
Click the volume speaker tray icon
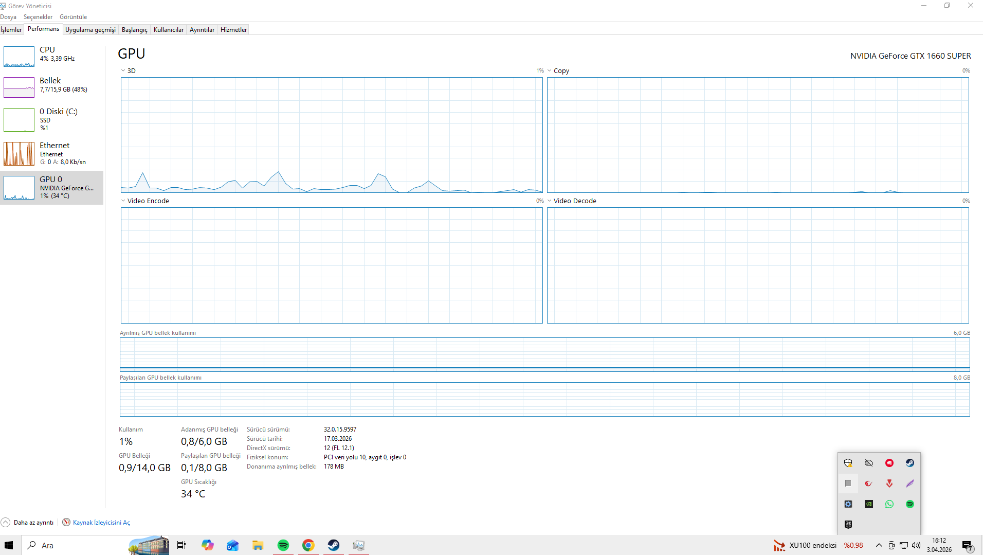click(916, 545)
